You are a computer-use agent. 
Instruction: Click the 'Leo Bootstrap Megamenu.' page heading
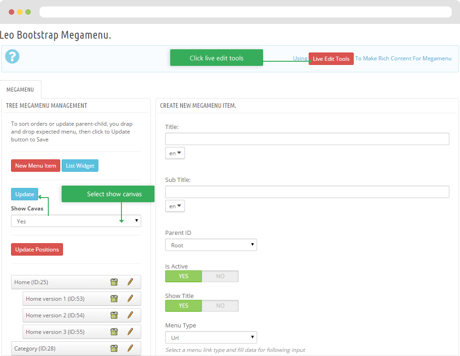click(x=56, y=35)
